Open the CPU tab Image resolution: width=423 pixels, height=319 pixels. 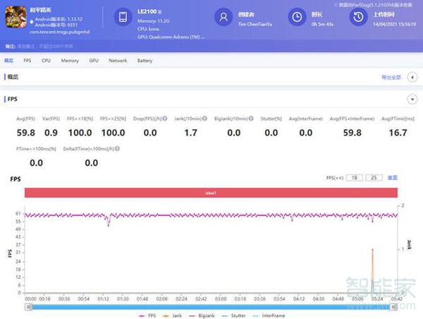coord(46,61)
